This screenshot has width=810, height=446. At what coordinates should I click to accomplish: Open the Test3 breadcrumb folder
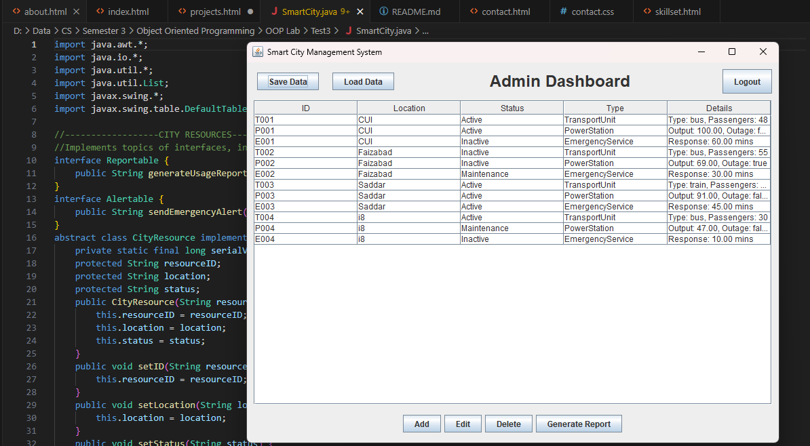pyautogui.click(x=321, y=31)
